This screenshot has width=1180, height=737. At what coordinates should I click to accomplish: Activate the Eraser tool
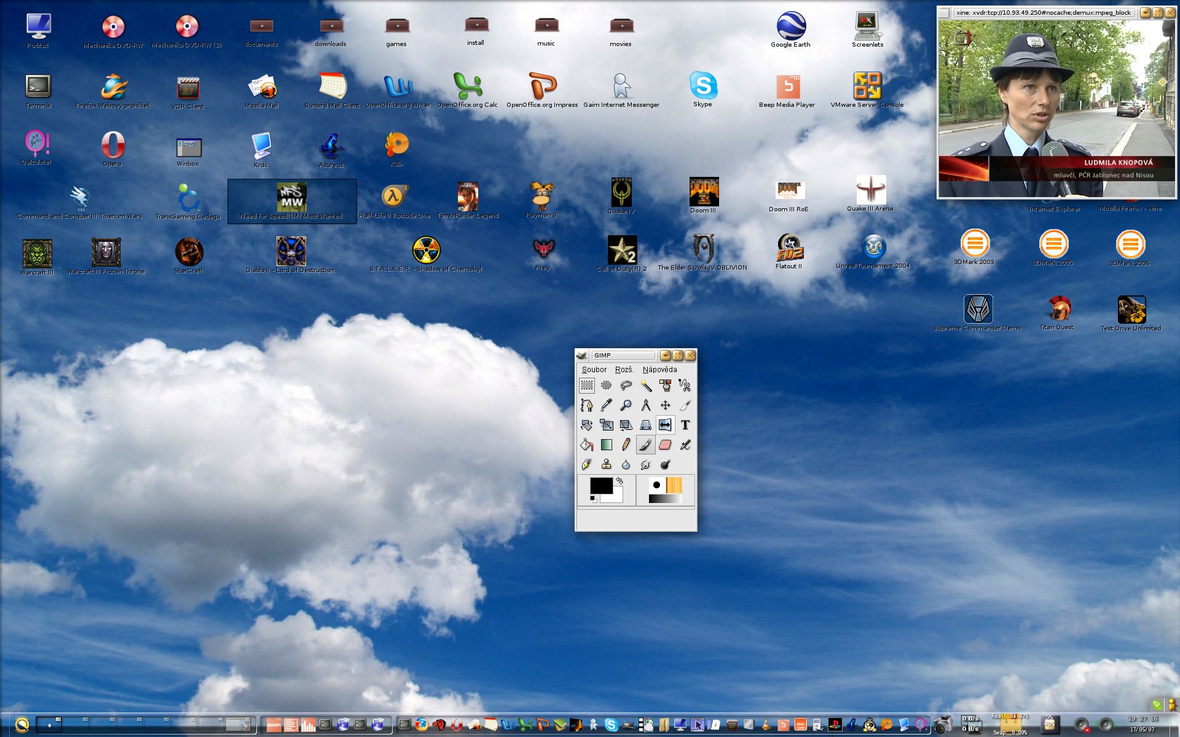coord(666,445)
